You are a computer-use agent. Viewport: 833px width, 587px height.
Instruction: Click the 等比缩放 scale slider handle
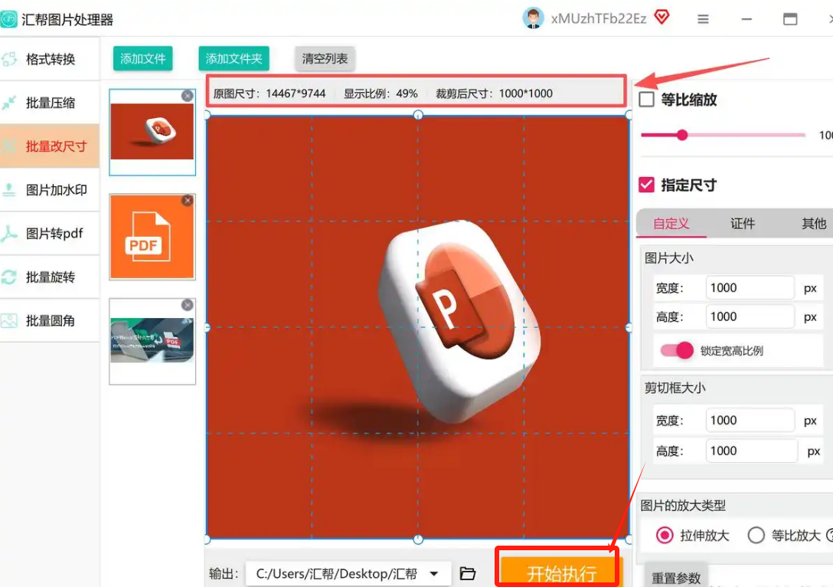pyautogui.click(x=682, y=135)
